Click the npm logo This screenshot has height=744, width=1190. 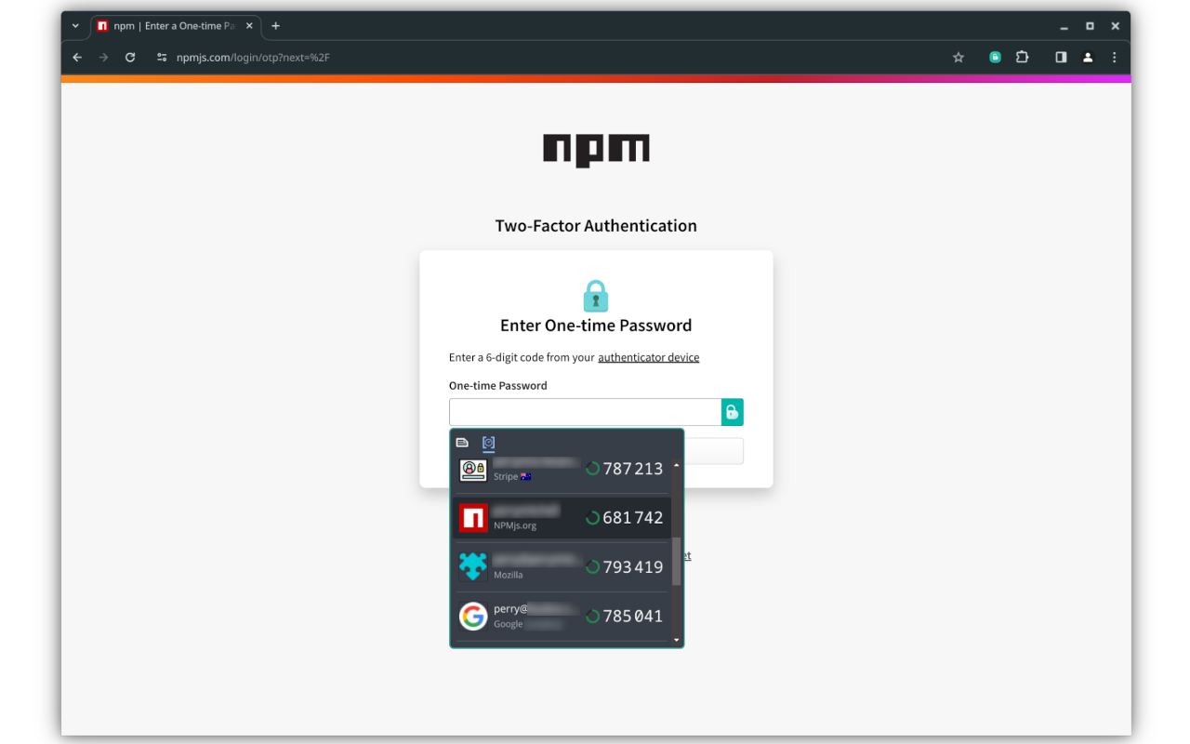point(596,151)
